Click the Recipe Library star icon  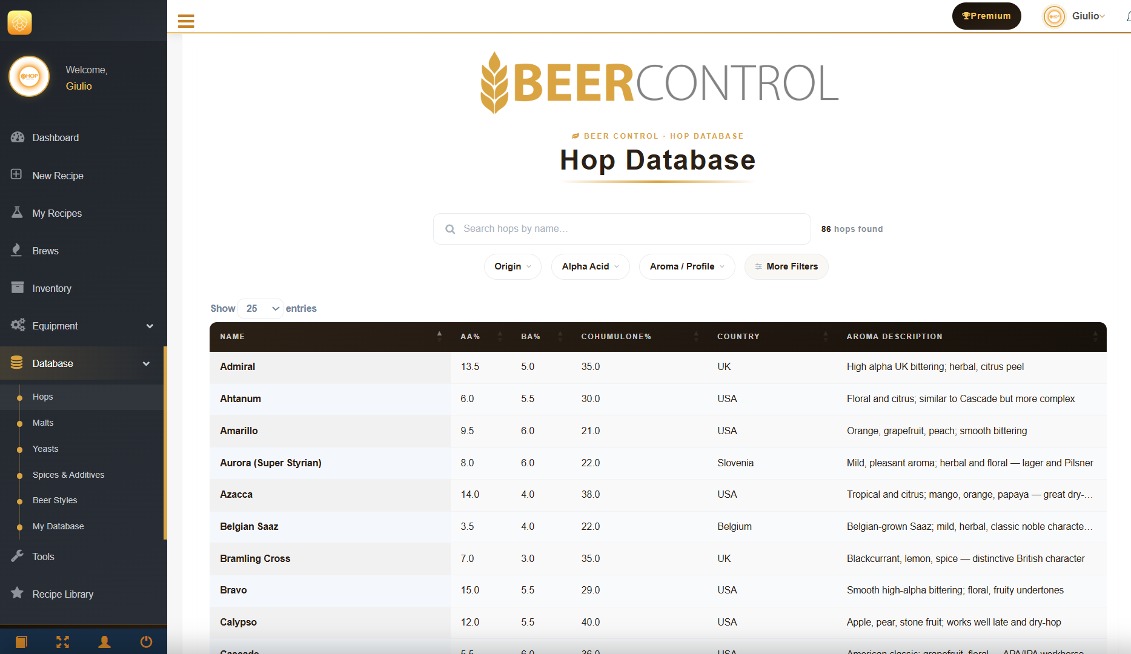point(17,593)
